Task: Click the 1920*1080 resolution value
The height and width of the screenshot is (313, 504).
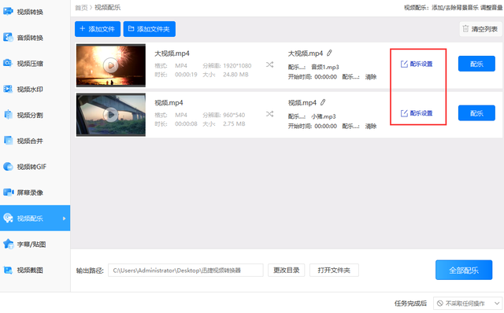Action: click(x=237, y=66)
